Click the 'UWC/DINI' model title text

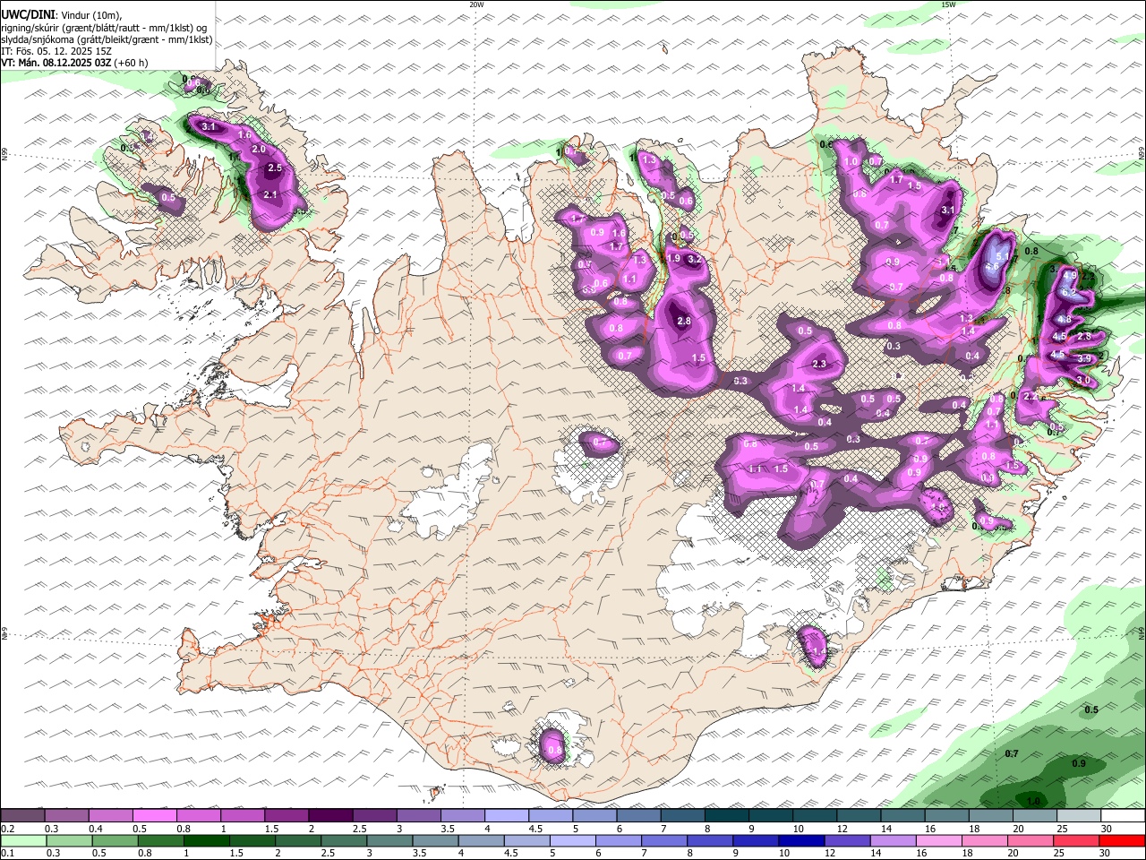28,15
